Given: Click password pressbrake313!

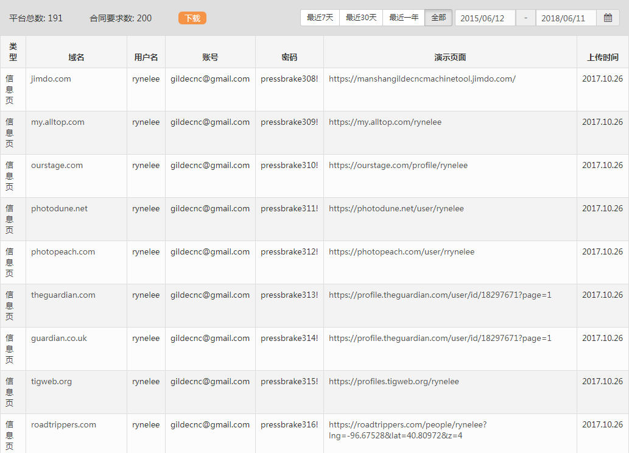Looking at the screenshot, I should [289, 295].
